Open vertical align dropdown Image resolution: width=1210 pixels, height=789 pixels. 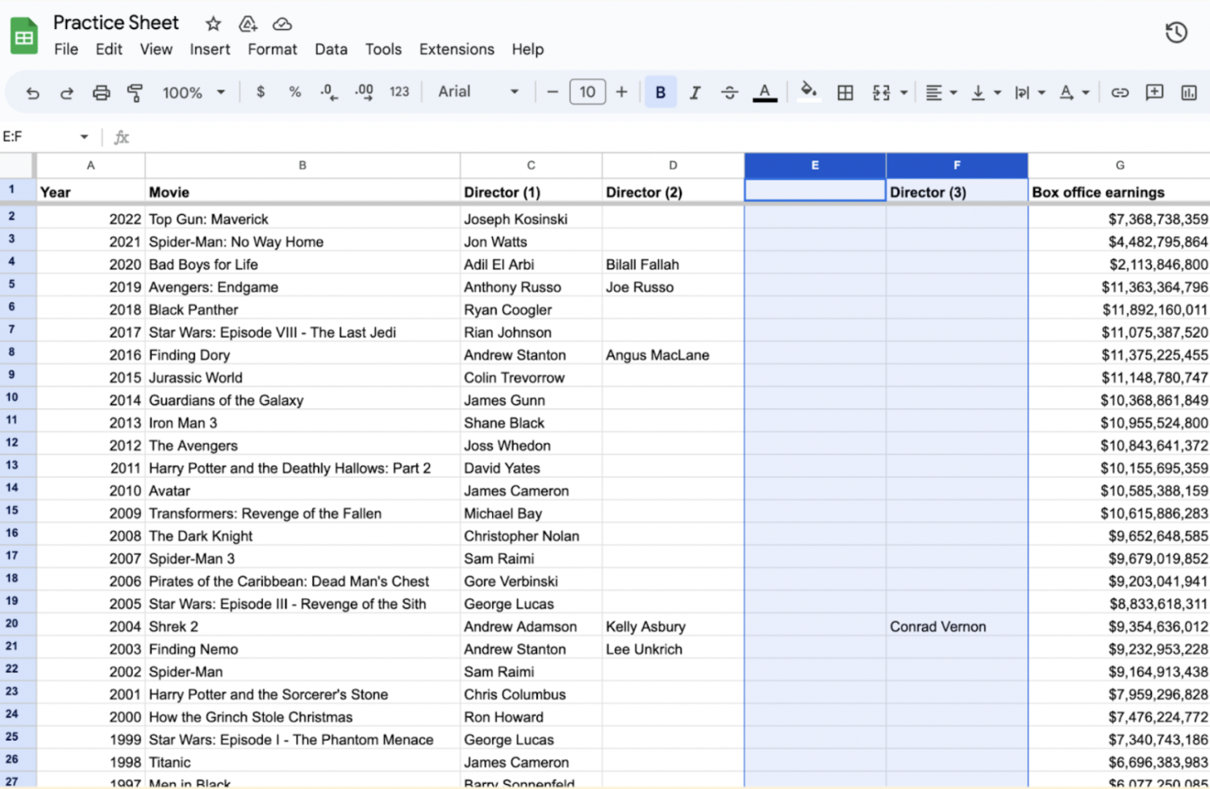point(985,93)
